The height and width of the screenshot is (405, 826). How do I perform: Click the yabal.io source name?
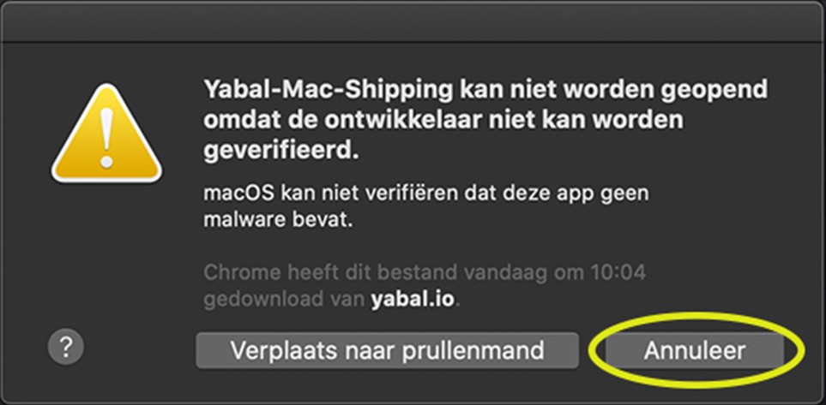click(413, 300)
